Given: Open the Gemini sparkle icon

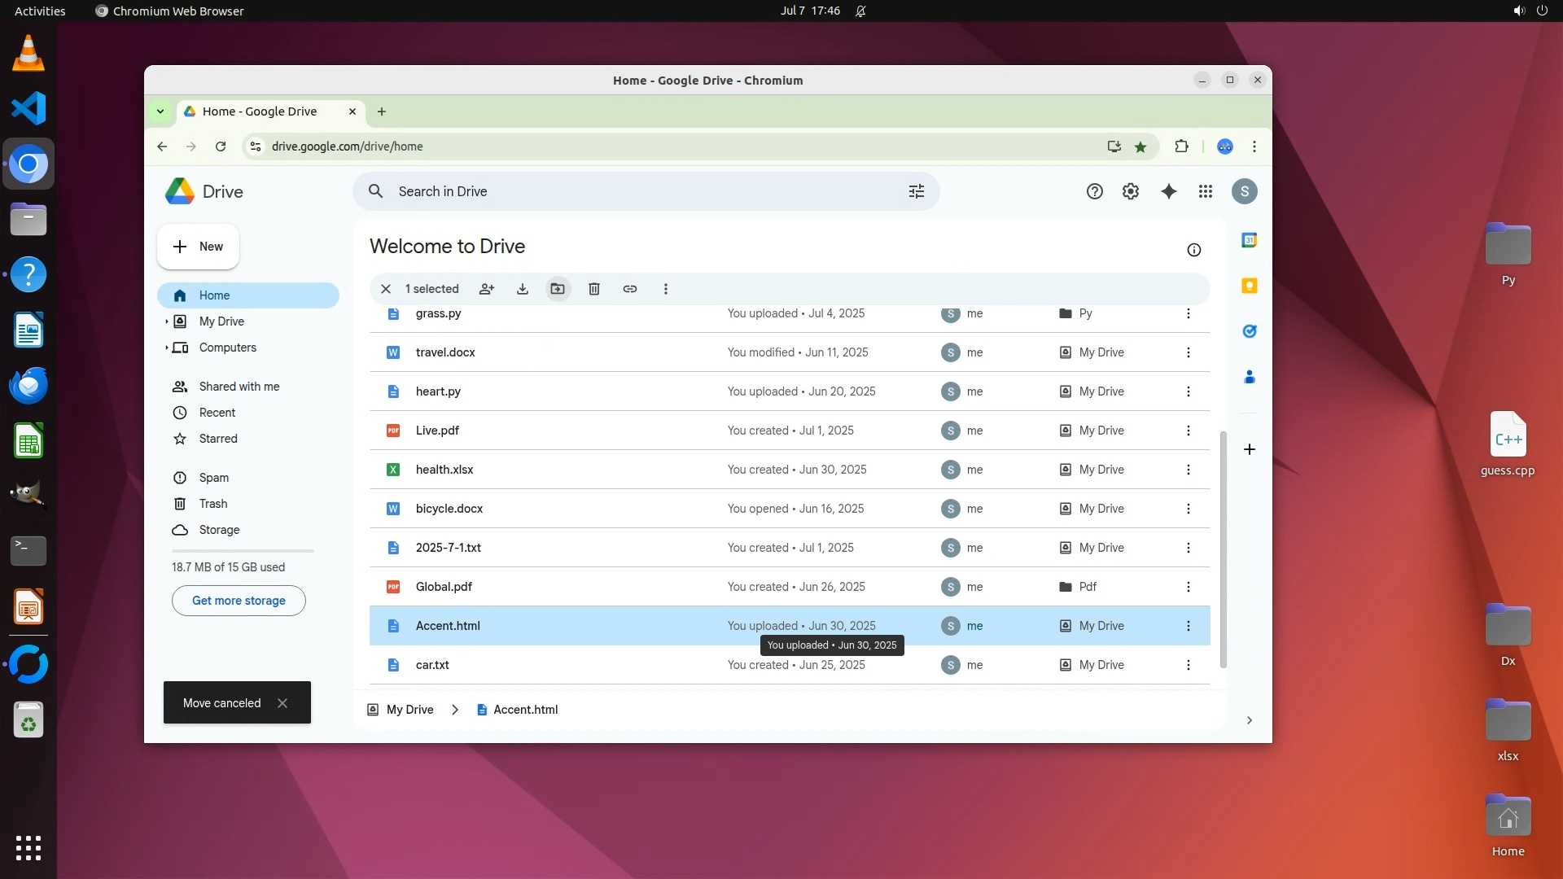Looking at the screenshot, I should [1169, 191].
